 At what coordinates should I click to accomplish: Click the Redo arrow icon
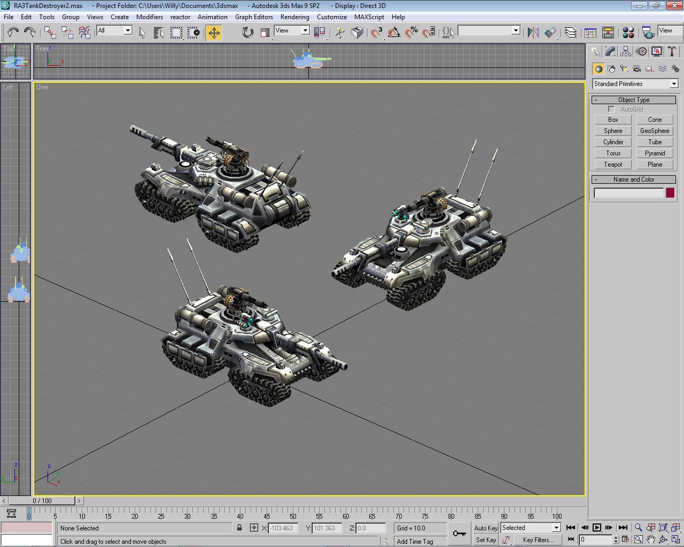tap(30, 33)
